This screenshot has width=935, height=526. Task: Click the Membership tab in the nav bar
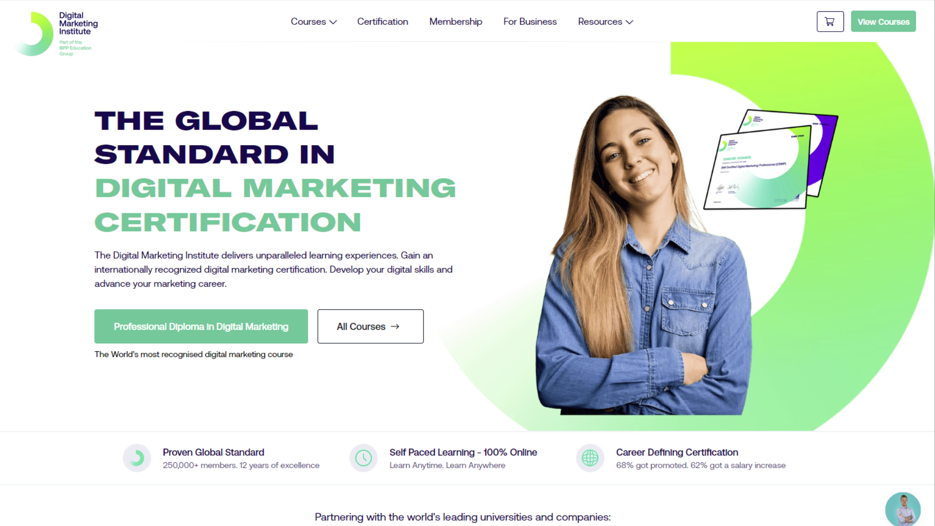456,21
